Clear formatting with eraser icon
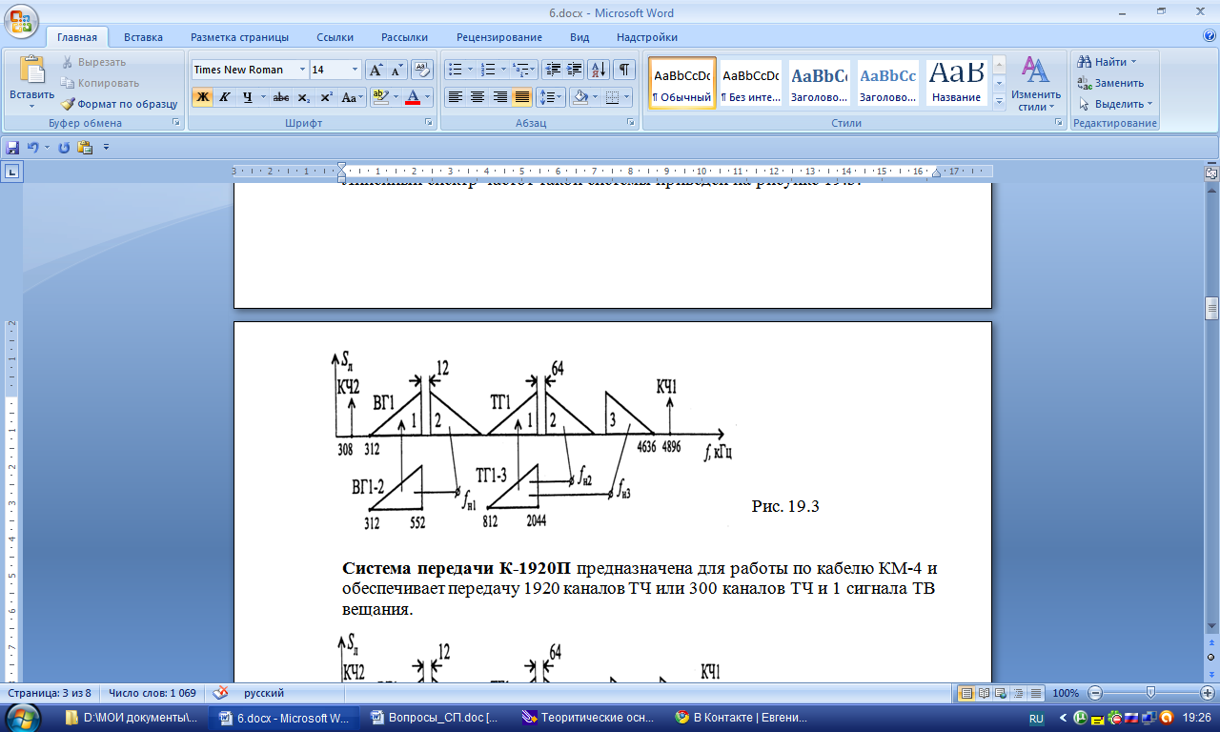1220x732 pixels. point(422,70)
